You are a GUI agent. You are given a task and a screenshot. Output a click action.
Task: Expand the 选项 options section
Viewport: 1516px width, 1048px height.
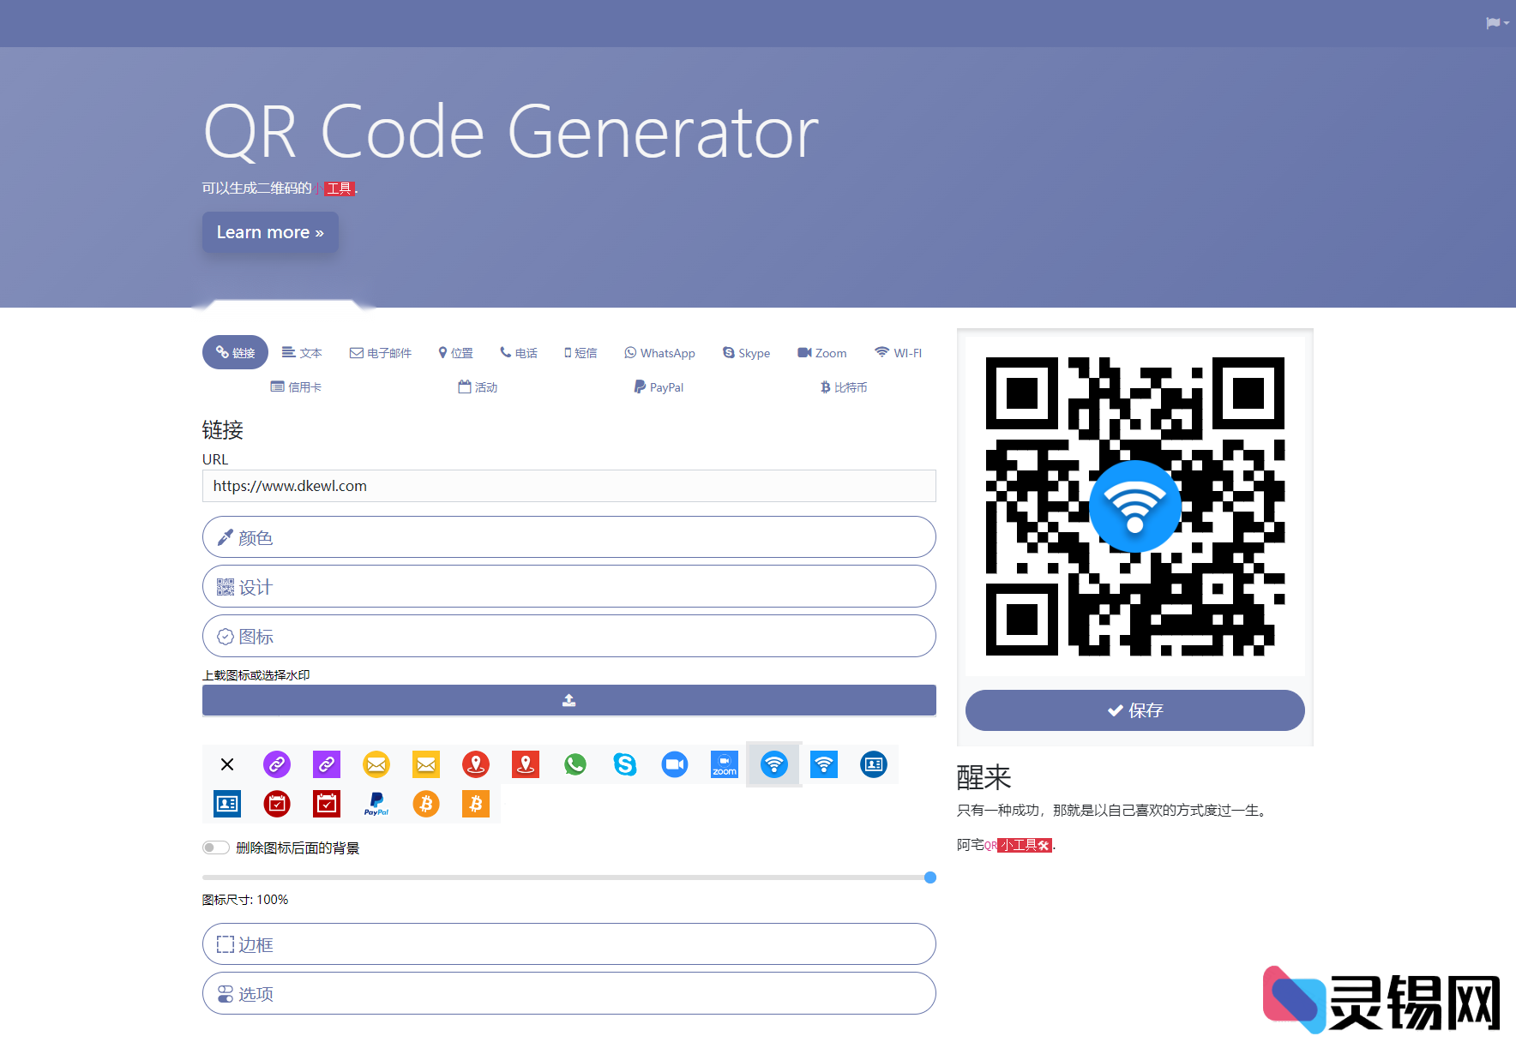click(x=568, y=994)
